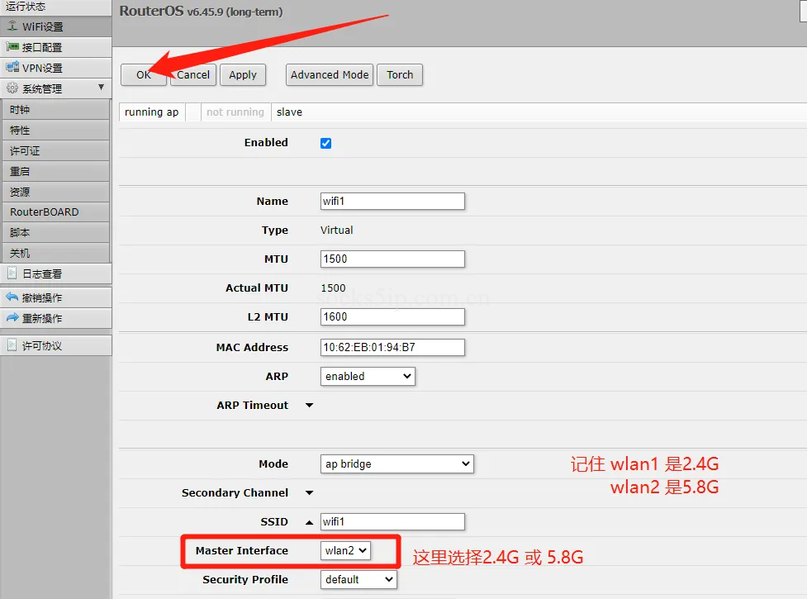The height and width of the screenshot is (599, 807).
Task: Open the Master Interface wlan2 dropdown
Action: 346,551
